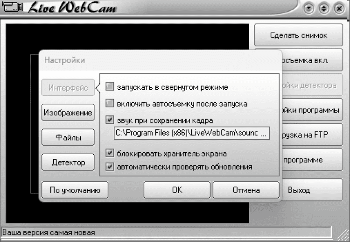Click Отмена to cancel settings
Viewport: 350px width, 242px height.
(246, 190)
